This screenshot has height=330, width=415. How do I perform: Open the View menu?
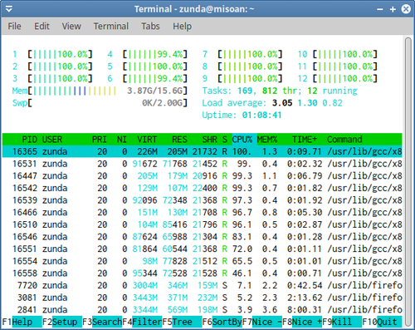click(x=71, y=26)
